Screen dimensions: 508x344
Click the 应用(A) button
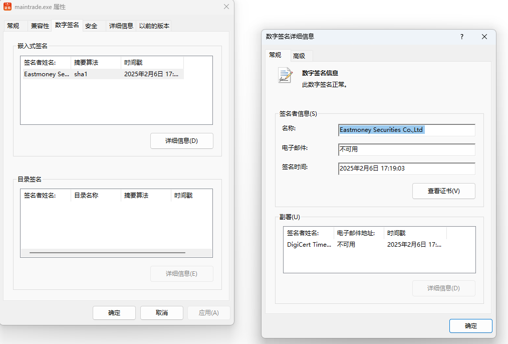208,313
